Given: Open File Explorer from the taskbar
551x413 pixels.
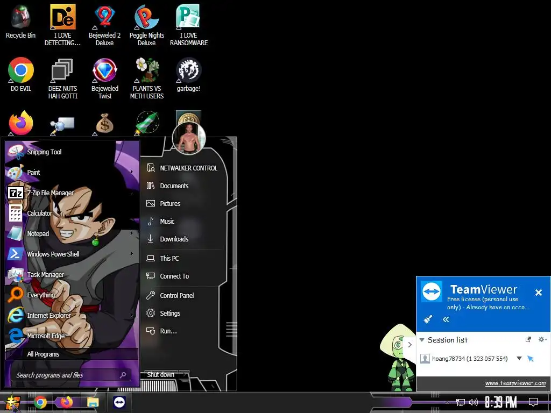Looking at the screenshot, I should point(93,402).
